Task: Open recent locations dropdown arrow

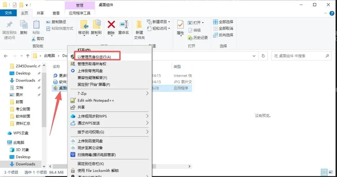Action: pos(21,56)
